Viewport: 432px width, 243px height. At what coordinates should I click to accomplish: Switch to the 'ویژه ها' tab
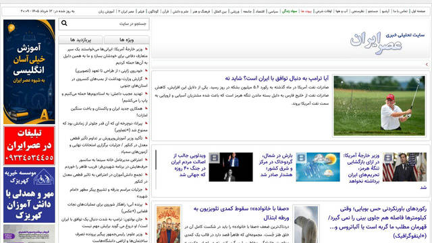pyautogui.click(x=127, y=40)
